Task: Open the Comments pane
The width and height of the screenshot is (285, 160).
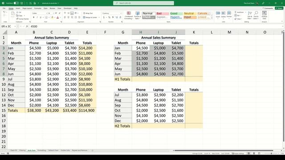Action: tap(268, 8)
